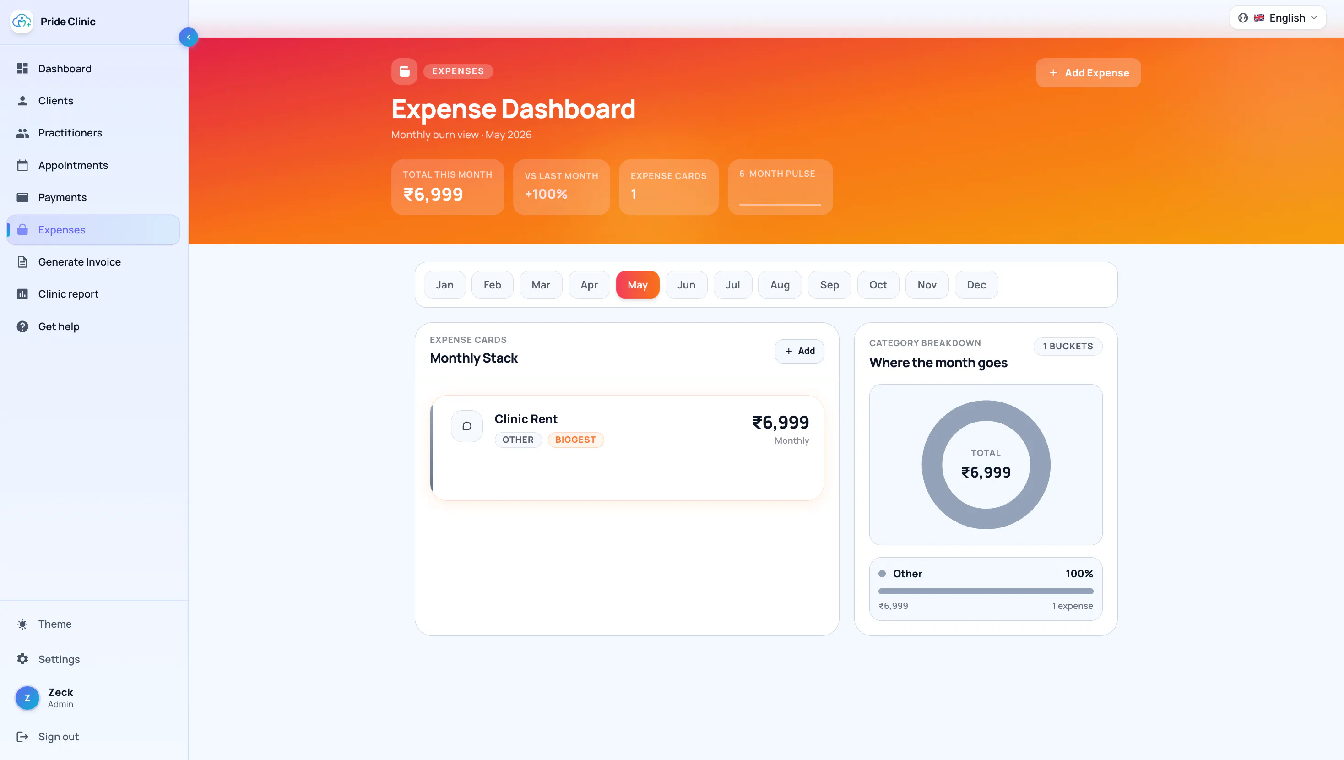Select the Dec month tab
Viewport: 1344px width, 760px height.
tap(976, 285)
